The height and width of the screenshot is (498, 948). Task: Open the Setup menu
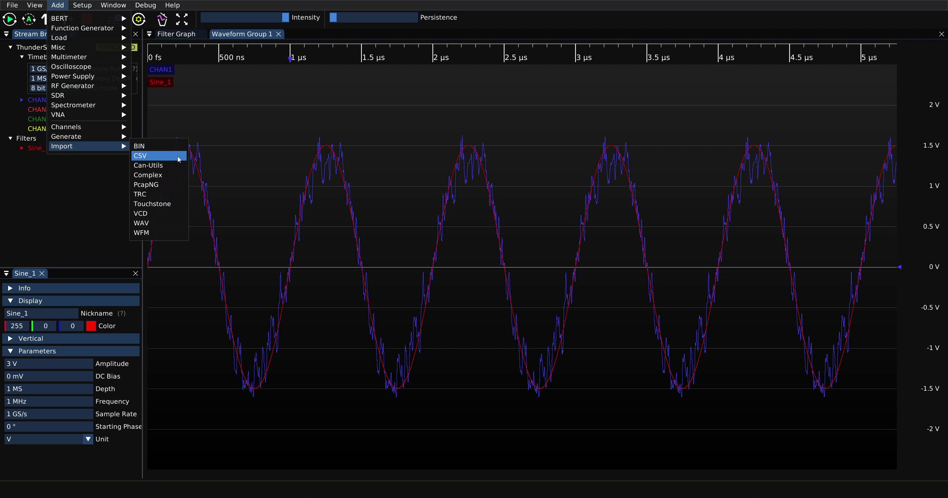82,5
